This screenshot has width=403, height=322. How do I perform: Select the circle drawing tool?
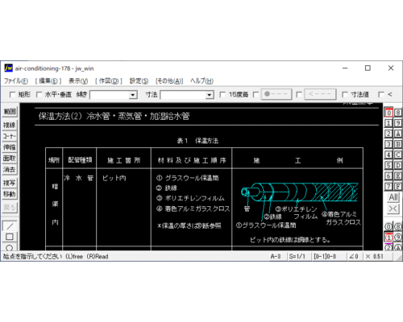(x=10, y=247)
